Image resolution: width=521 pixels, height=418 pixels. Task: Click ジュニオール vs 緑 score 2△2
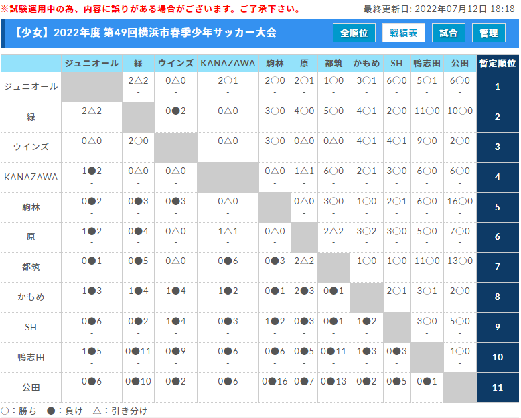(138, 81)
